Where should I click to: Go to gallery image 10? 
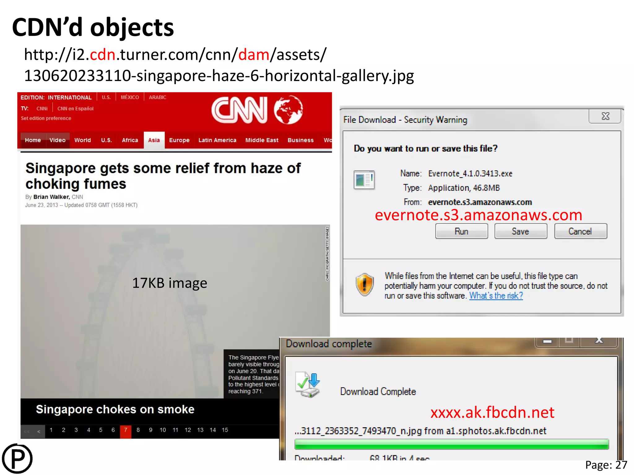tap(163, 430)
